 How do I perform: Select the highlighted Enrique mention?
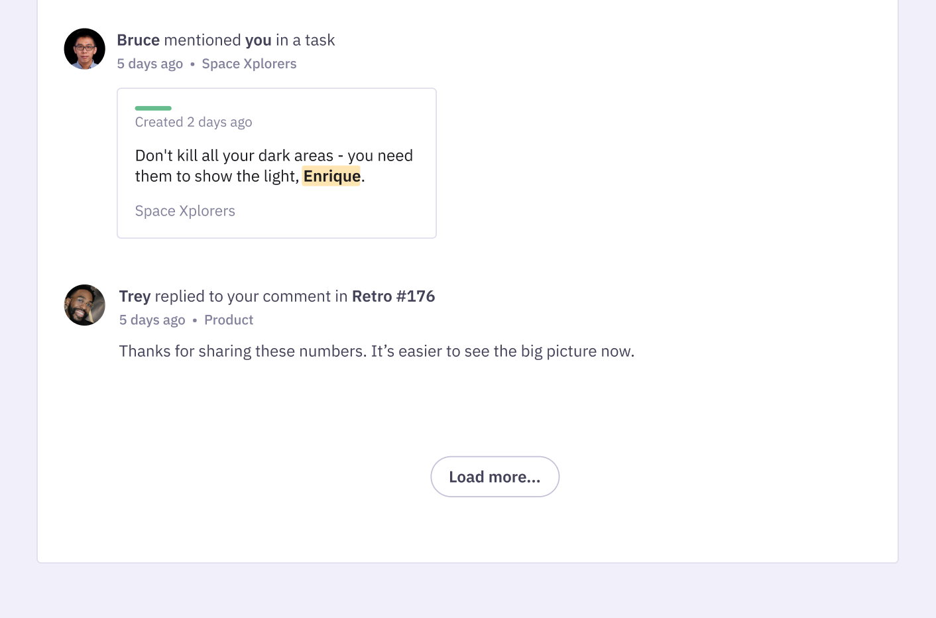331,176
